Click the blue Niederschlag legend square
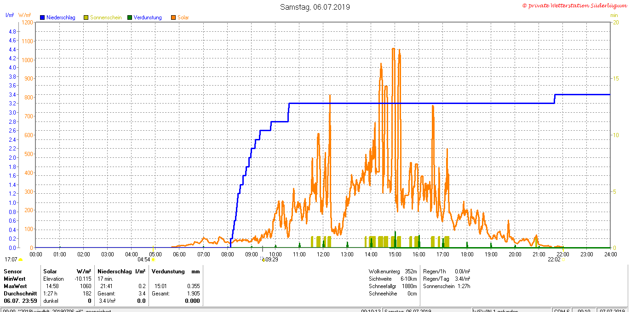Viewport: 642px width, 312px height. 42,17
